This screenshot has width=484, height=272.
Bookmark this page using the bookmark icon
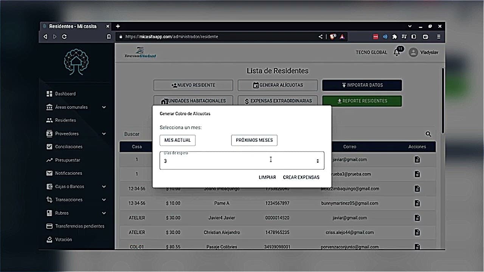pyautogui.click(x=109, y=37)
